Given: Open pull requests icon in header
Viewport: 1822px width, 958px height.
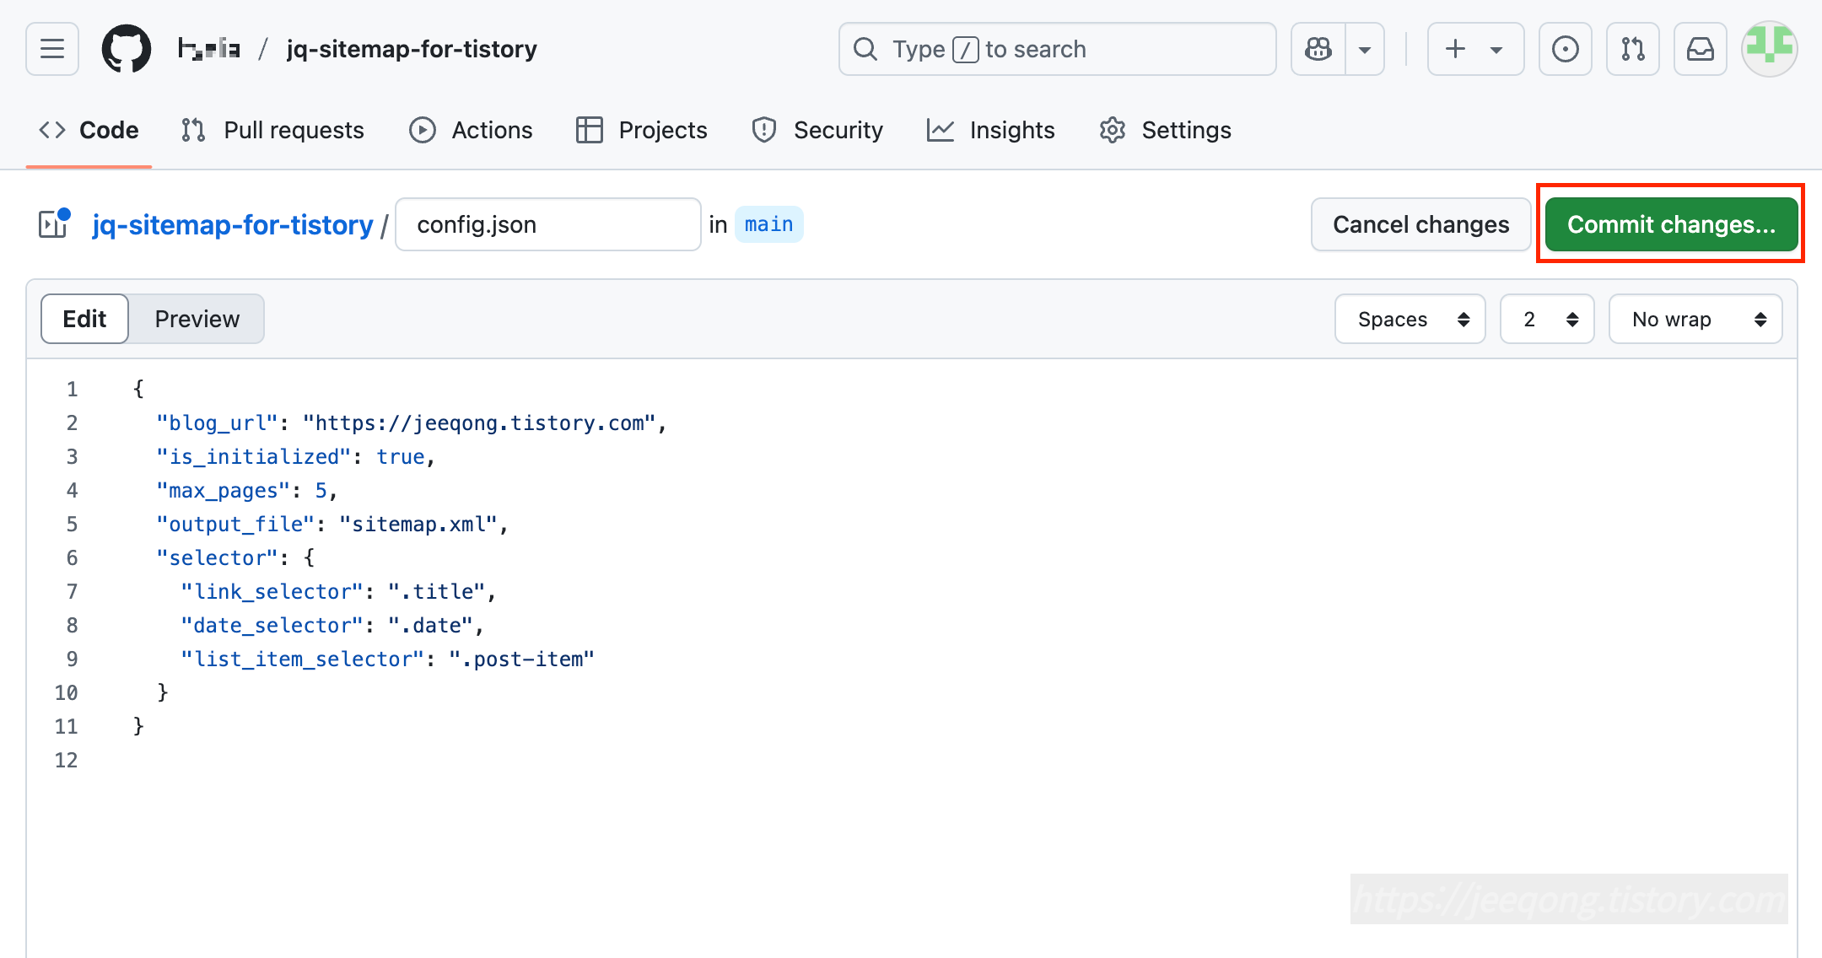Looking at the screenshot, I should (x=1632, y=49).
